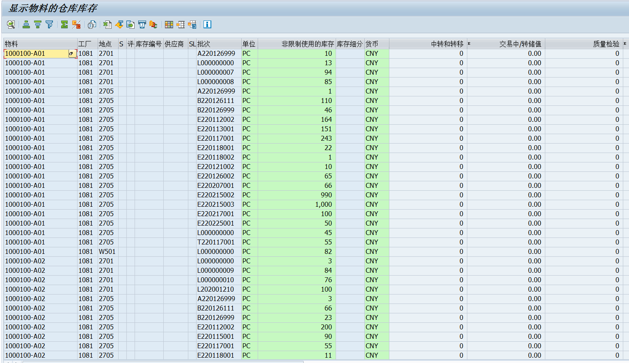This screenshot has width=629, height=363.
Task: Sort the stock list in descending order
Action: coord(37,24)
